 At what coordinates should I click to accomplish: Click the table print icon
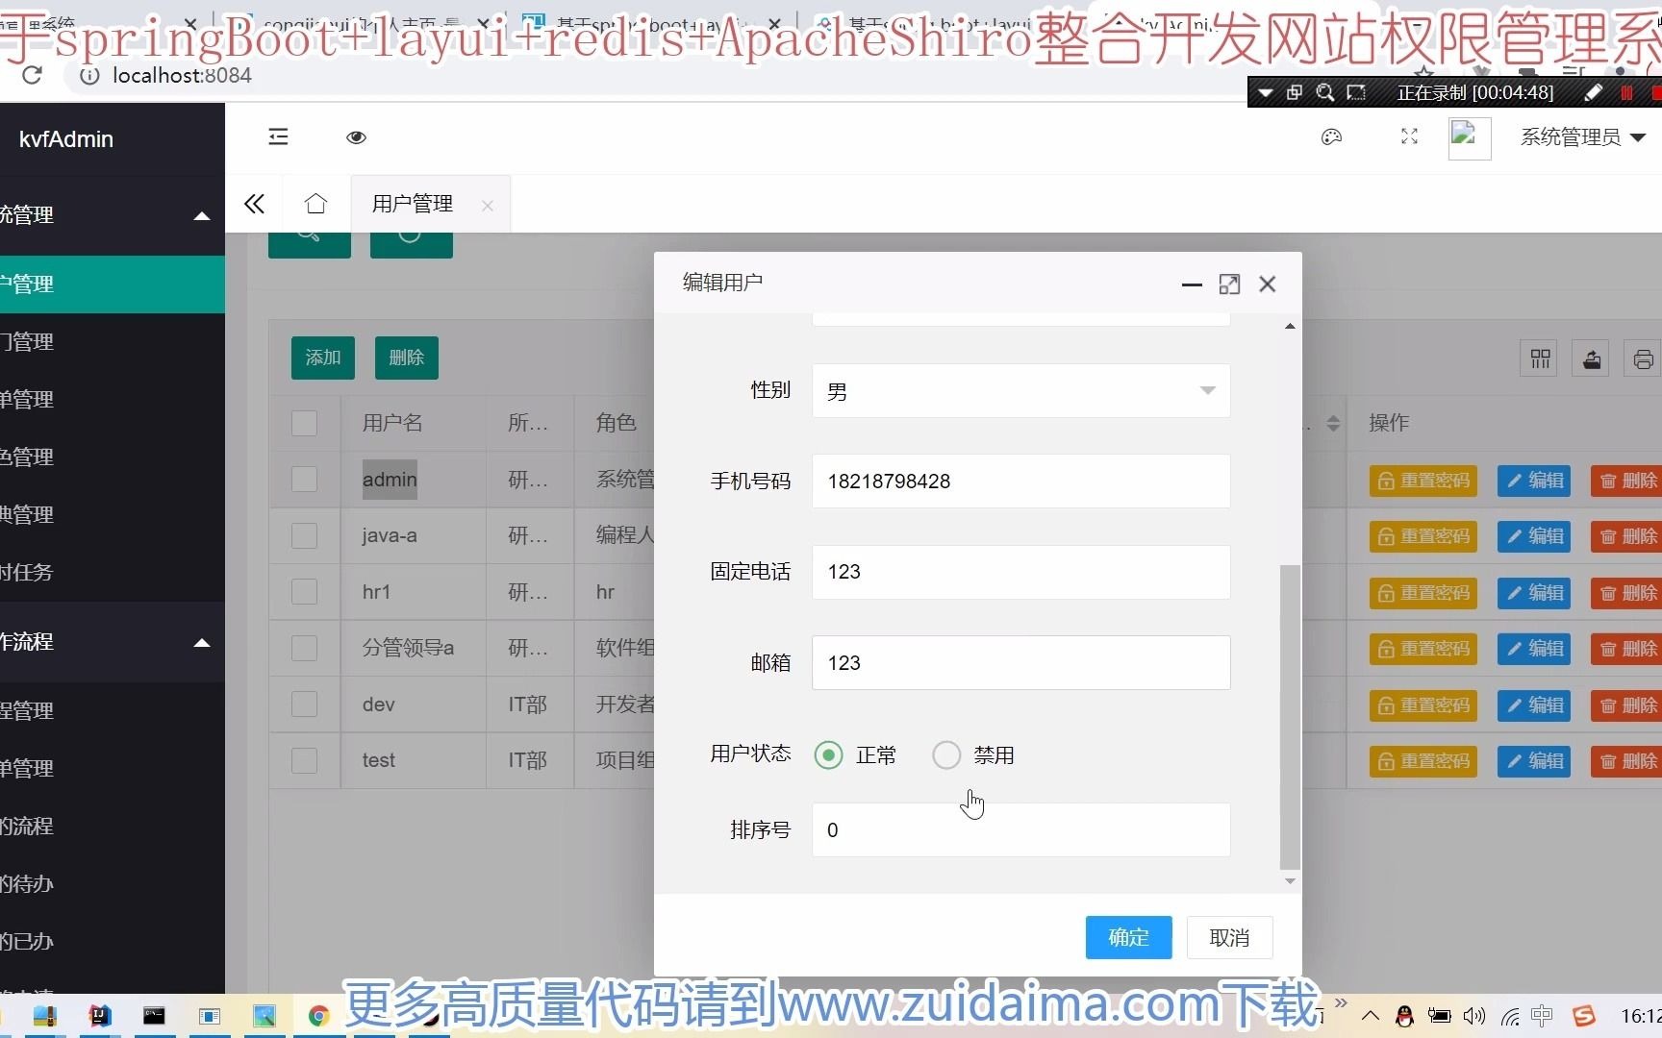[1643, 359]
